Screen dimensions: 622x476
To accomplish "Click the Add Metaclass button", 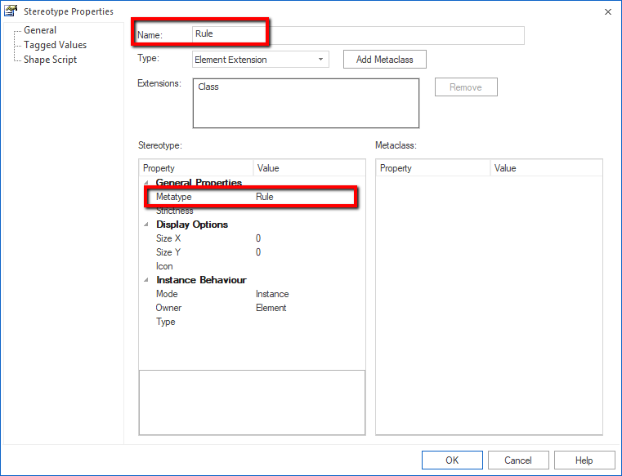I will click(384, 60).
